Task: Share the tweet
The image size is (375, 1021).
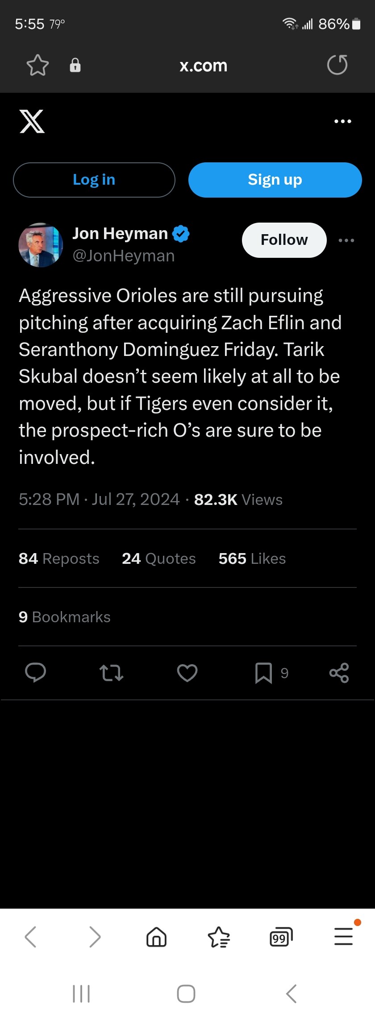Action: pyautogui.click(x=339, y=673)
